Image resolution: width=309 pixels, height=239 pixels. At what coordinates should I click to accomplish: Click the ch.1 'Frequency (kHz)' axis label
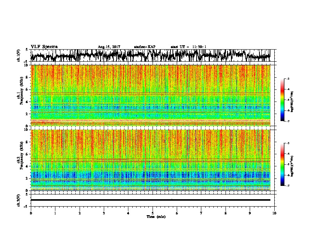tap(21, 91)
